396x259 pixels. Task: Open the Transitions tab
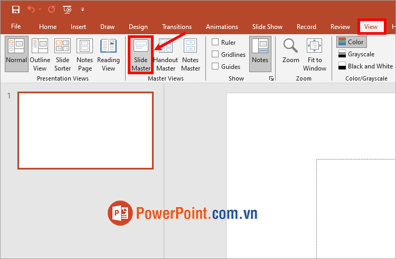click(x=177, y=27)
